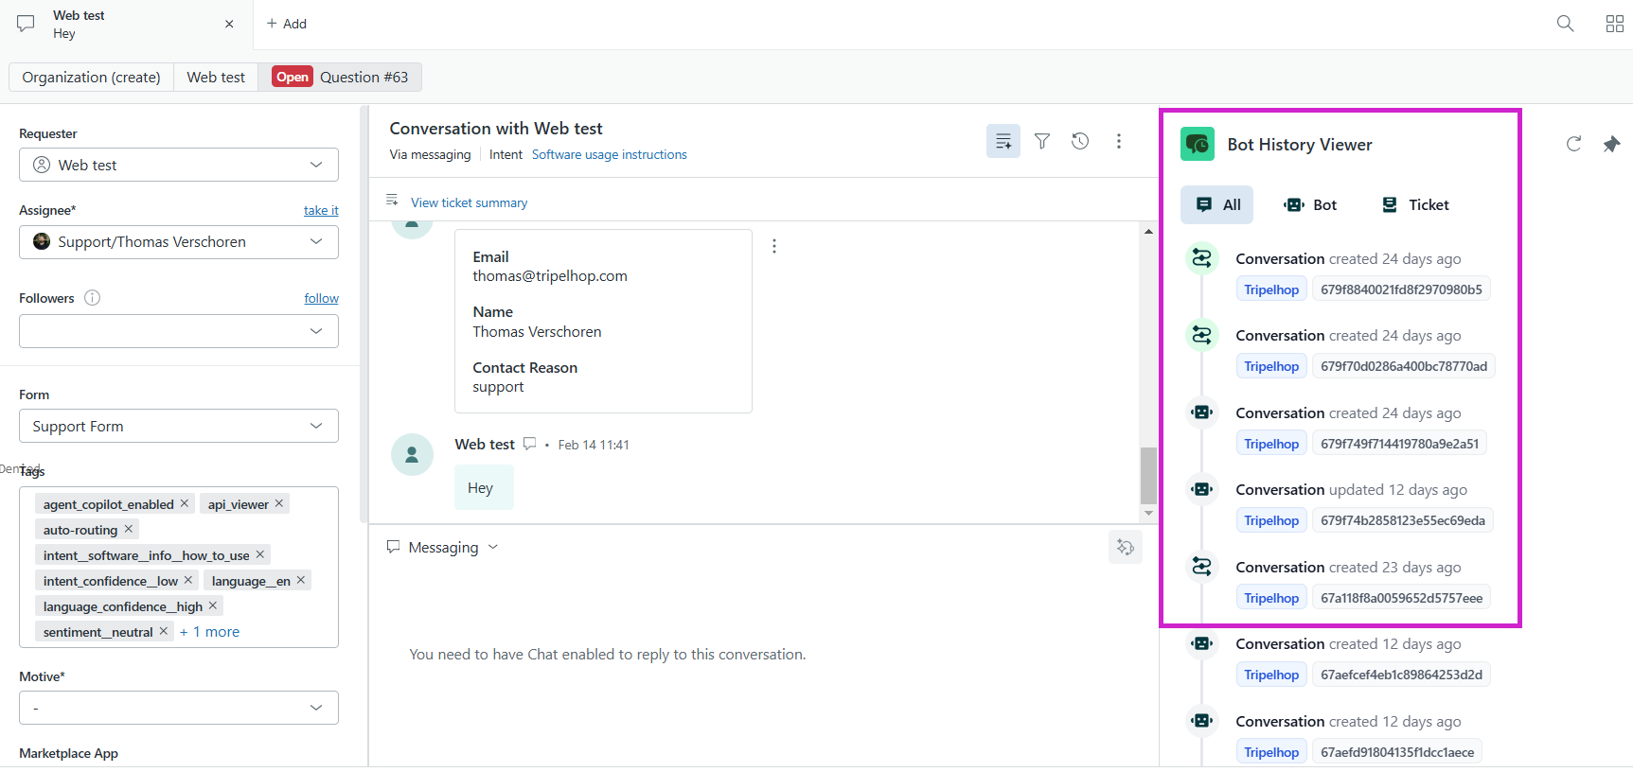Open conversation header more-options menu
The height and width of the screenshot is (772, 1633).
coord(1119,141)
